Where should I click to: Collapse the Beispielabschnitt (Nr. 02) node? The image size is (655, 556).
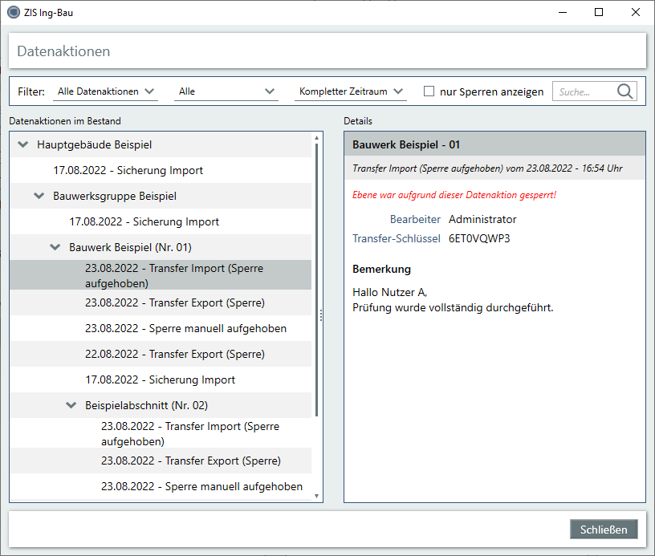click(x=71, y=406)
